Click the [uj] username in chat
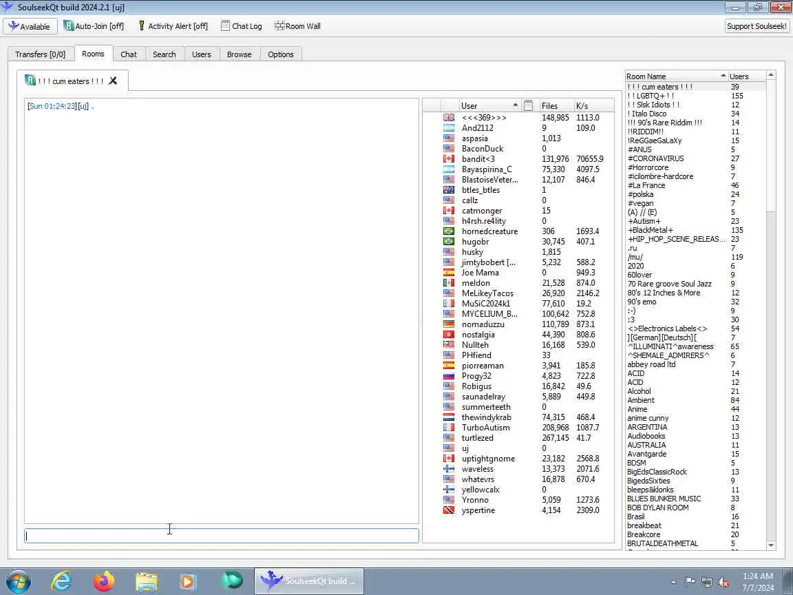This screenshot has width=793, height=595. click(83, 106)
